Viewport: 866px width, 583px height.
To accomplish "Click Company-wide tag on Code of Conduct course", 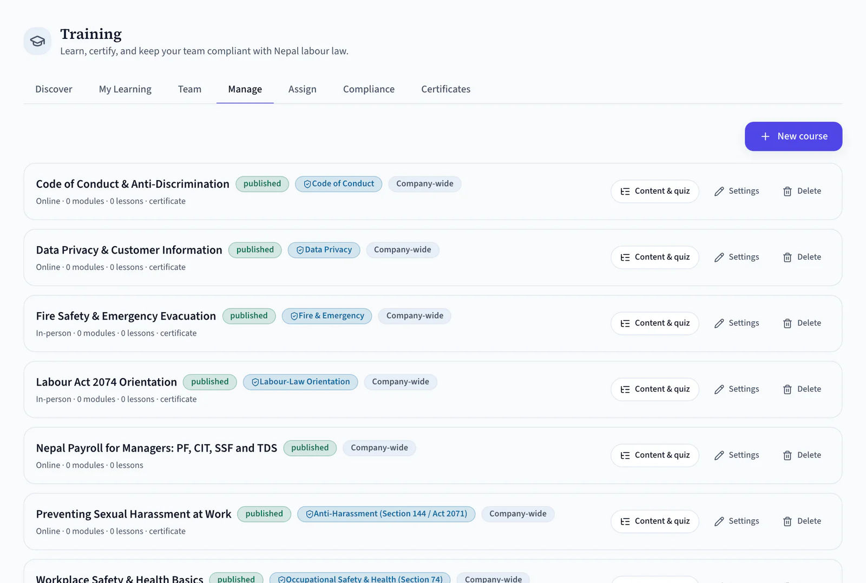I will point(425,184).
